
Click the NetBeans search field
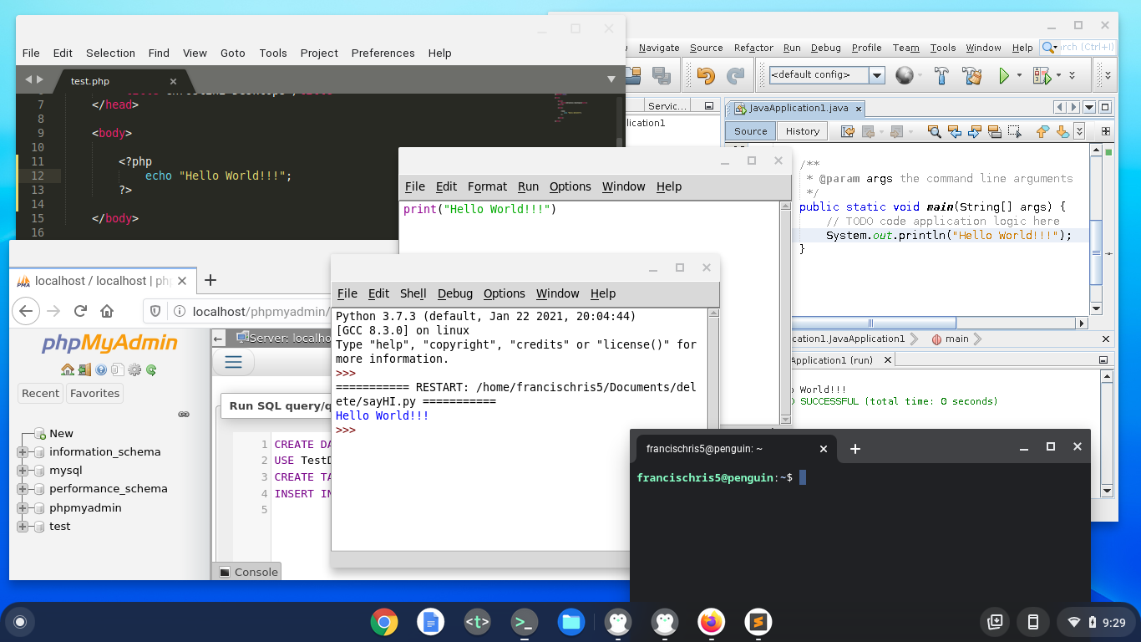(1078, 48)
